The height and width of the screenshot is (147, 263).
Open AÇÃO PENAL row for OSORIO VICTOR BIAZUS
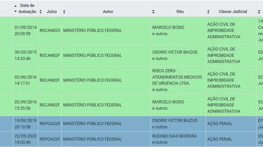coord(131,124)
